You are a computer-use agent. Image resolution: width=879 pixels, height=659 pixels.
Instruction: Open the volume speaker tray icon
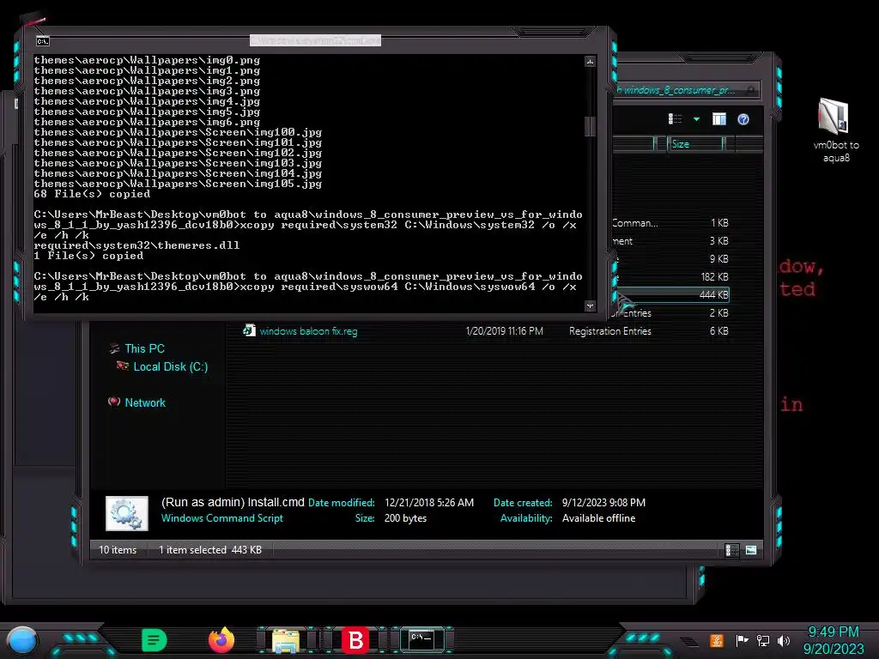(784, 640)
